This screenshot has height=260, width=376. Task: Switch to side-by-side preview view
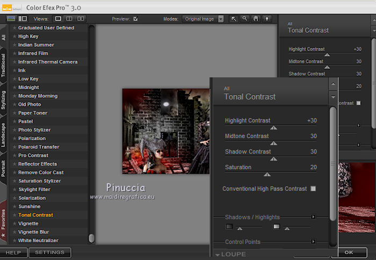pyautogui.click(x=79, y=19)
